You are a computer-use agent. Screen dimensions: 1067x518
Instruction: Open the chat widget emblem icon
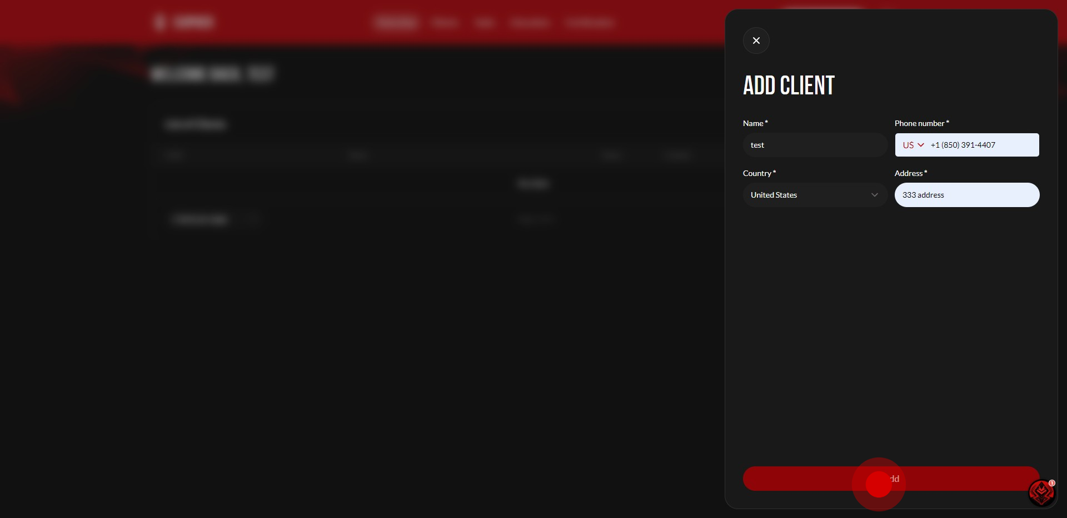click(x=1041, y=492)
